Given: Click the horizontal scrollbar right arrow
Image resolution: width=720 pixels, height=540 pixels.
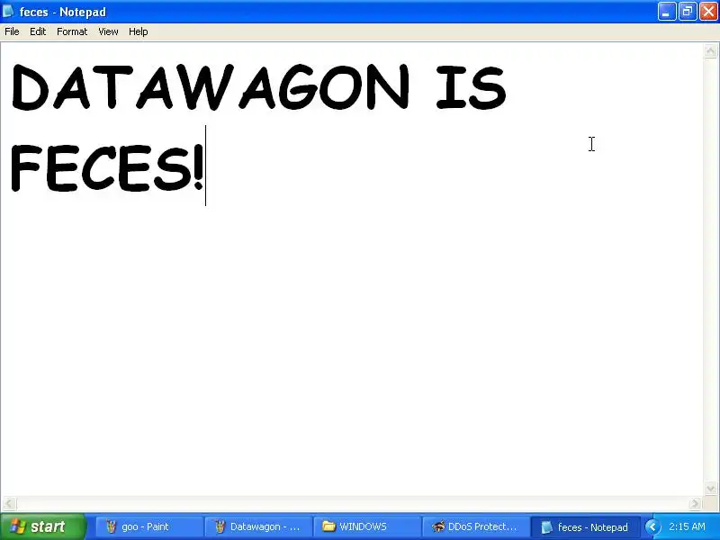Looking at the screenshot, I should 695,503.
